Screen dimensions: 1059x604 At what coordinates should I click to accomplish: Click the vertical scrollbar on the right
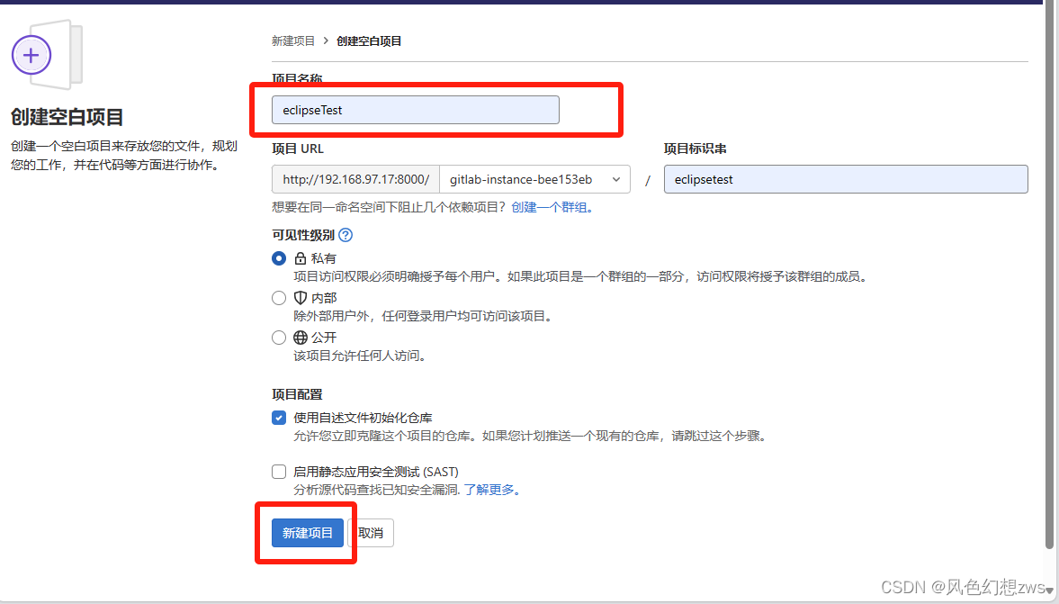click(1050, 270)
